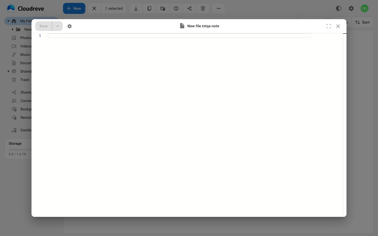Open Photos in the sidebar

(x=18, y=38)
